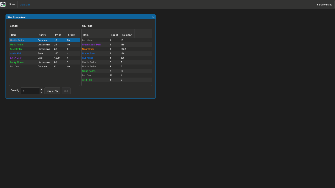
Task: Select the Elven Bow vendor row
Action: pos(44,58)
